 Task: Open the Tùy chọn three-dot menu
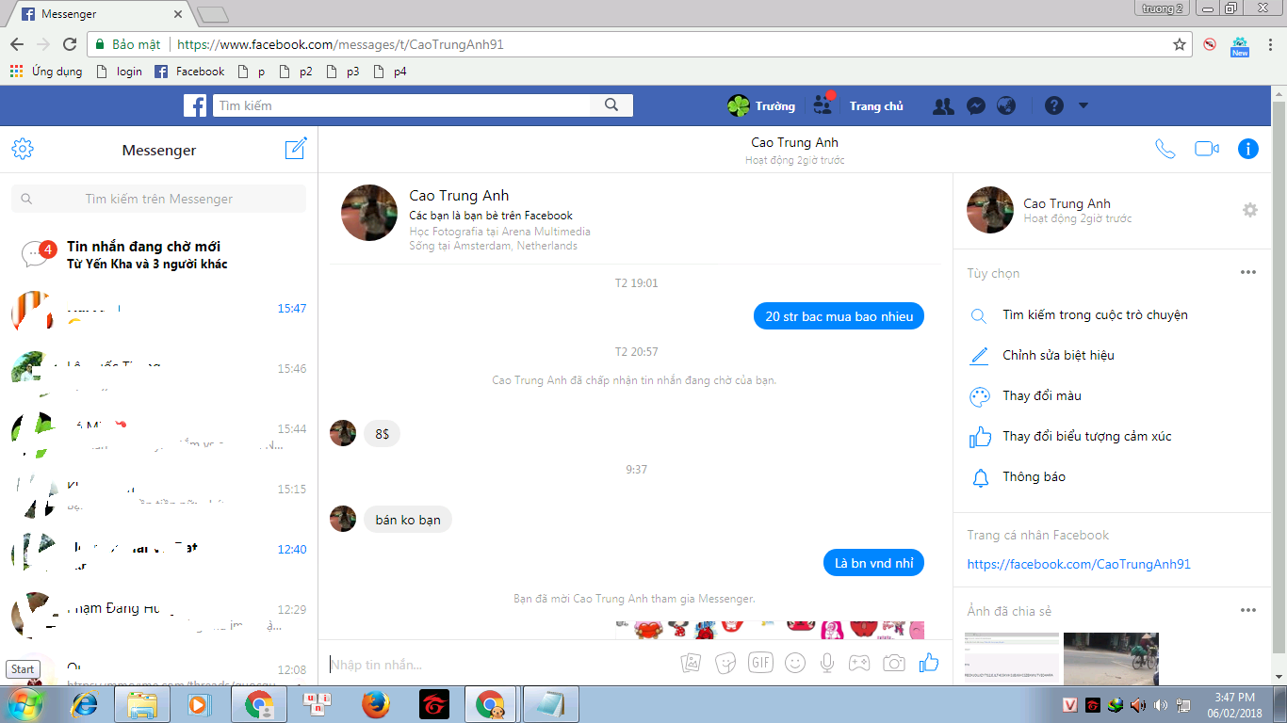pos(1248,273)
